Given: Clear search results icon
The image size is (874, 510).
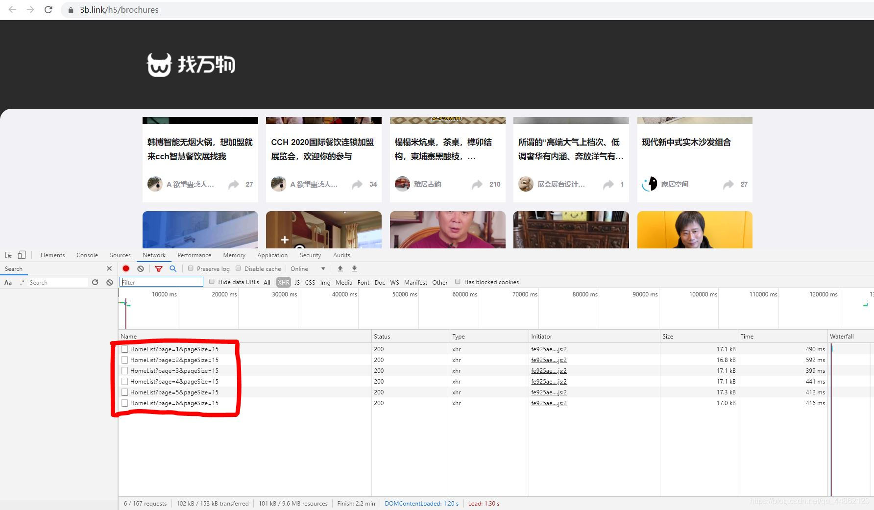Looking at the screenshot, I should point(110,283).
